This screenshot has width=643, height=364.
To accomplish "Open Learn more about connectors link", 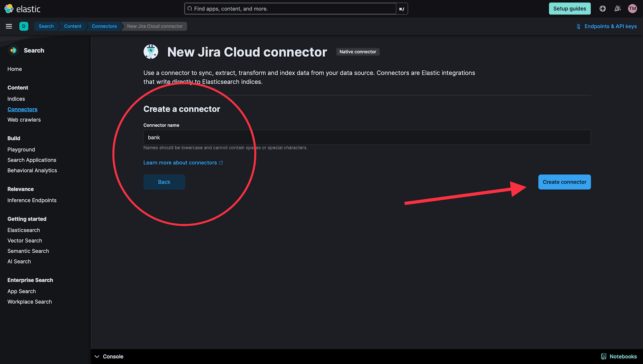I will [180, 162].
